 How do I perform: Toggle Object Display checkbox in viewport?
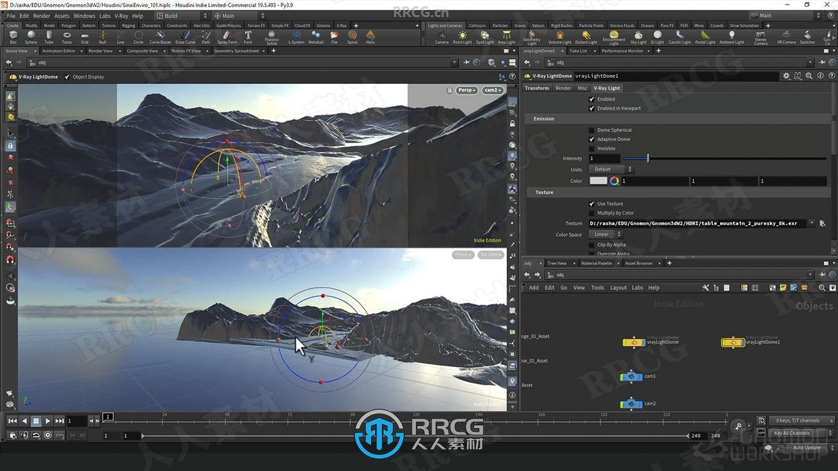point(67,77)
